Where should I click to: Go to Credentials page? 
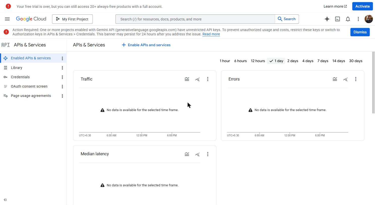point(20,77)
